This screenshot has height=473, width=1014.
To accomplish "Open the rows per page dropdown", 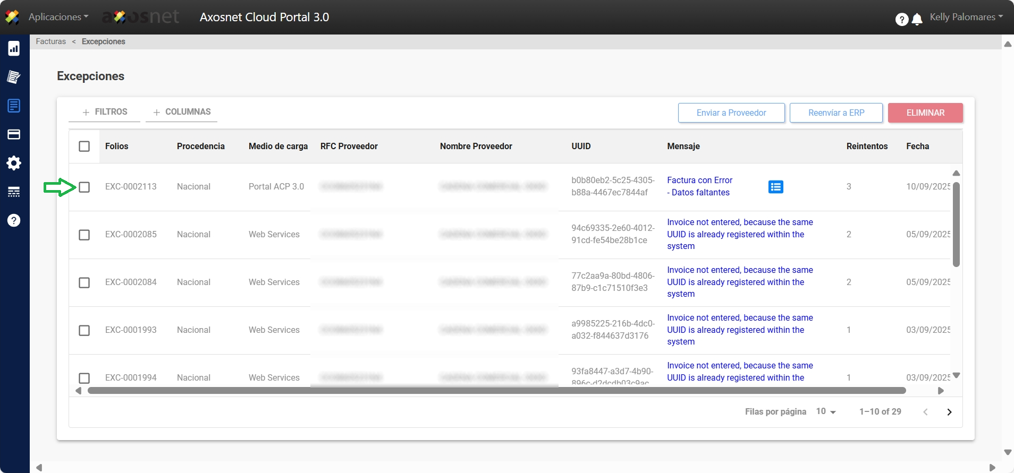I will pyautogui.click(x=826, y=412).
